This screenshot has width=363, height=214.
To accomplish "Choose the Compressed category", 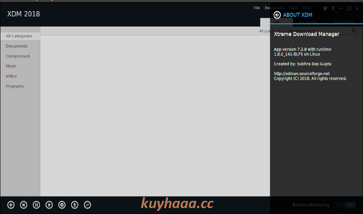I will 18,56.
